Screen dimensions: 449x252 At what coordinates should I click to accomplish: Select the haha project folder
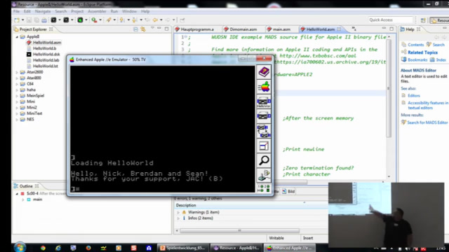point(31,90)
